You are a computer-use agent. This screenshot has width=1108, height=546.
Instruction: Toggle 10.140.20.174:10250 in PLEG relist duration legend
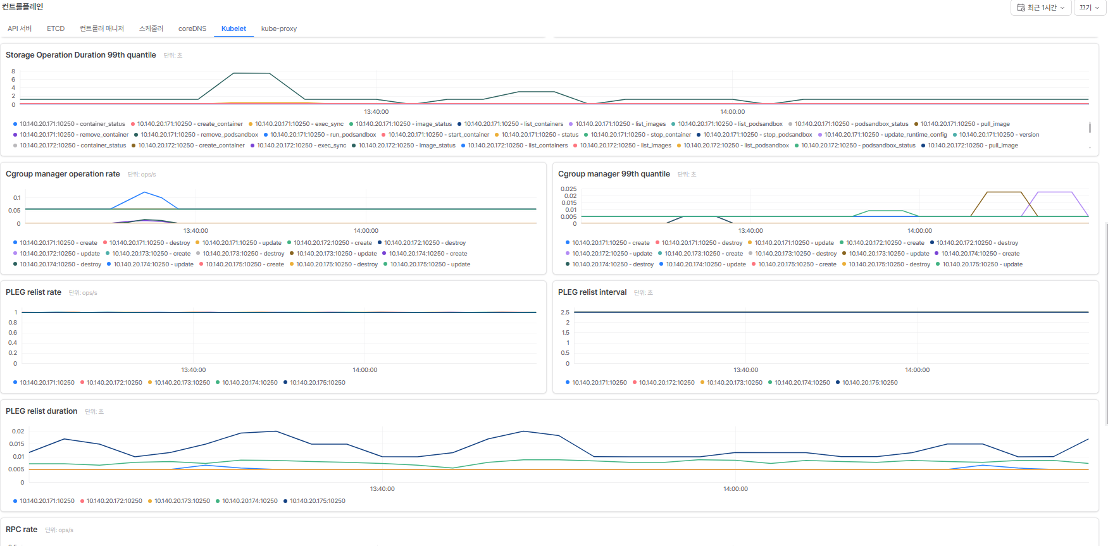click(247, 501)
